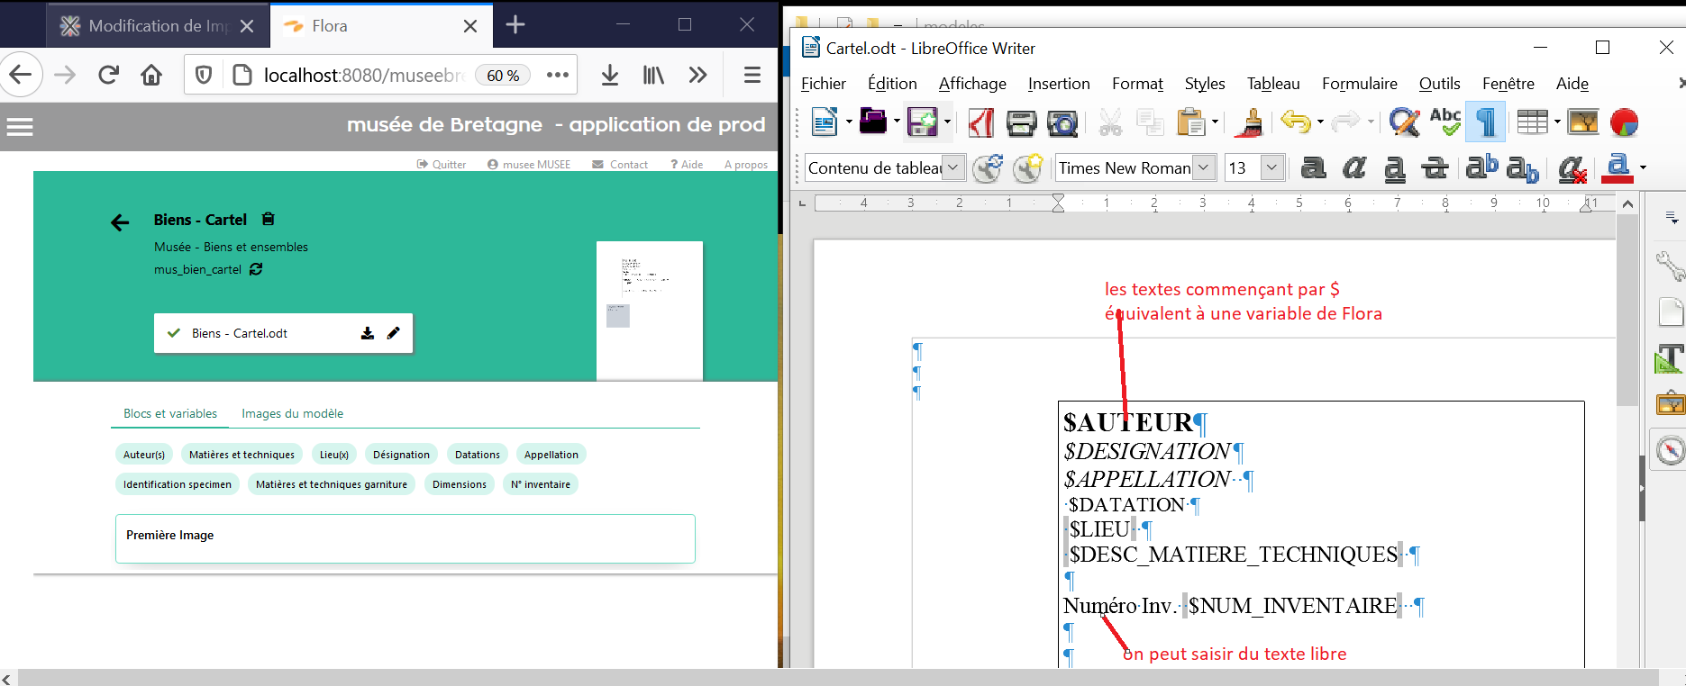Toggle Strikethrough formatting in Writer
The image size is (1686, 686).
tap(1435, 167)
